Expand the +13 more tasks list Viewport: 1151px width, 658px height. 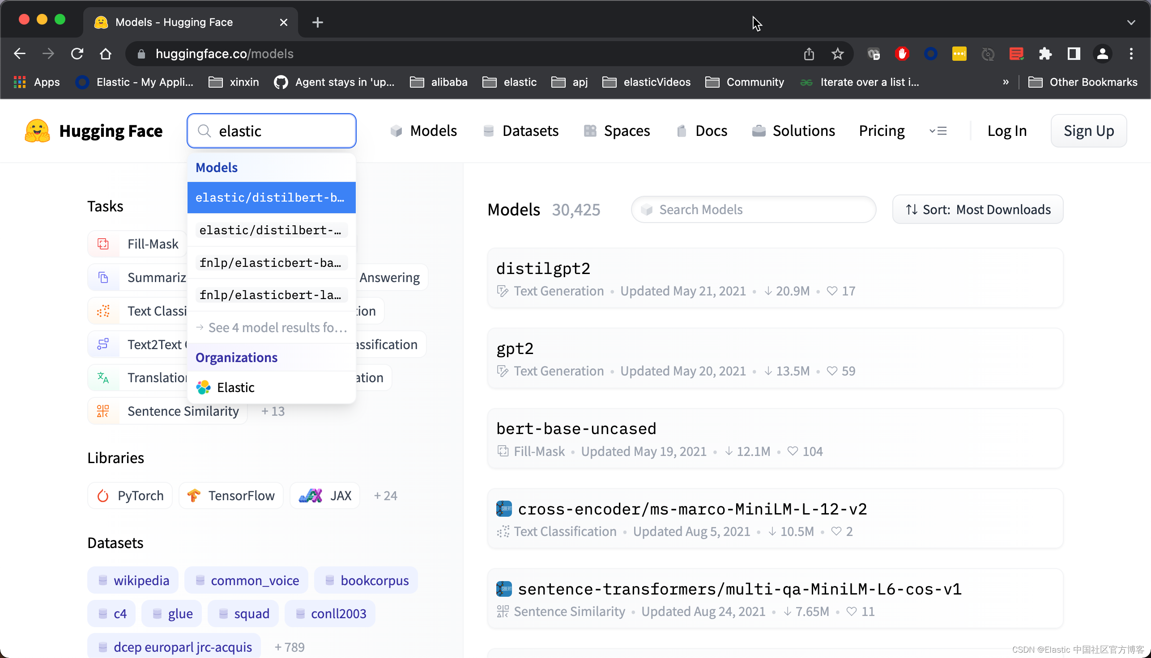point(273,411)
